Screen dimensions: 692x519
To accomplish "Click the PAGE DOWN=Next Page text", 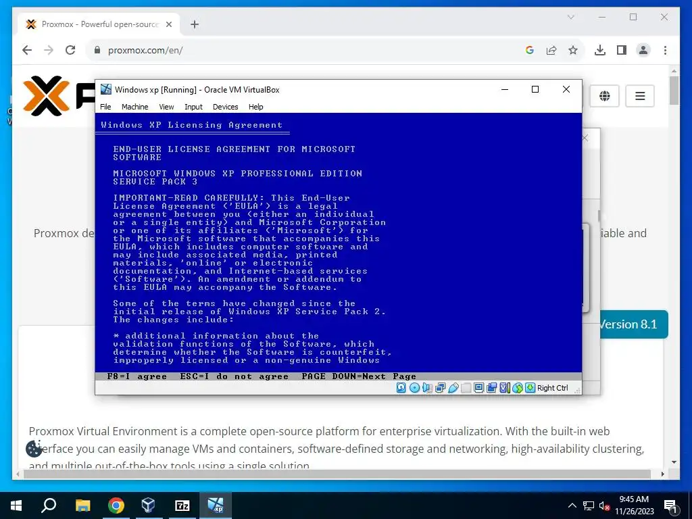I will (359, 376).
